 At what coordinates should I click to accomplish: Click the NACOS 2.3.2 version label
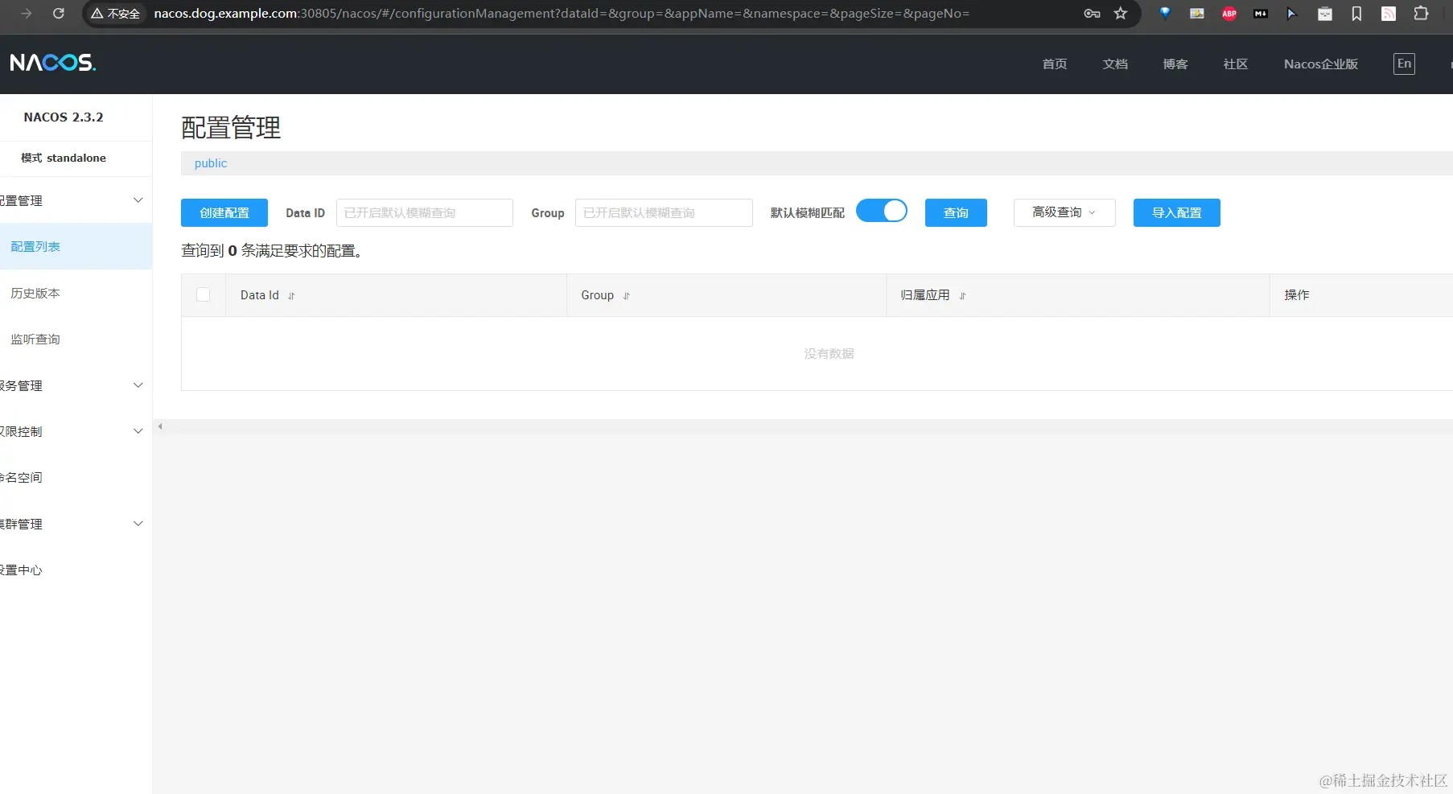click(x=64, y=117)
